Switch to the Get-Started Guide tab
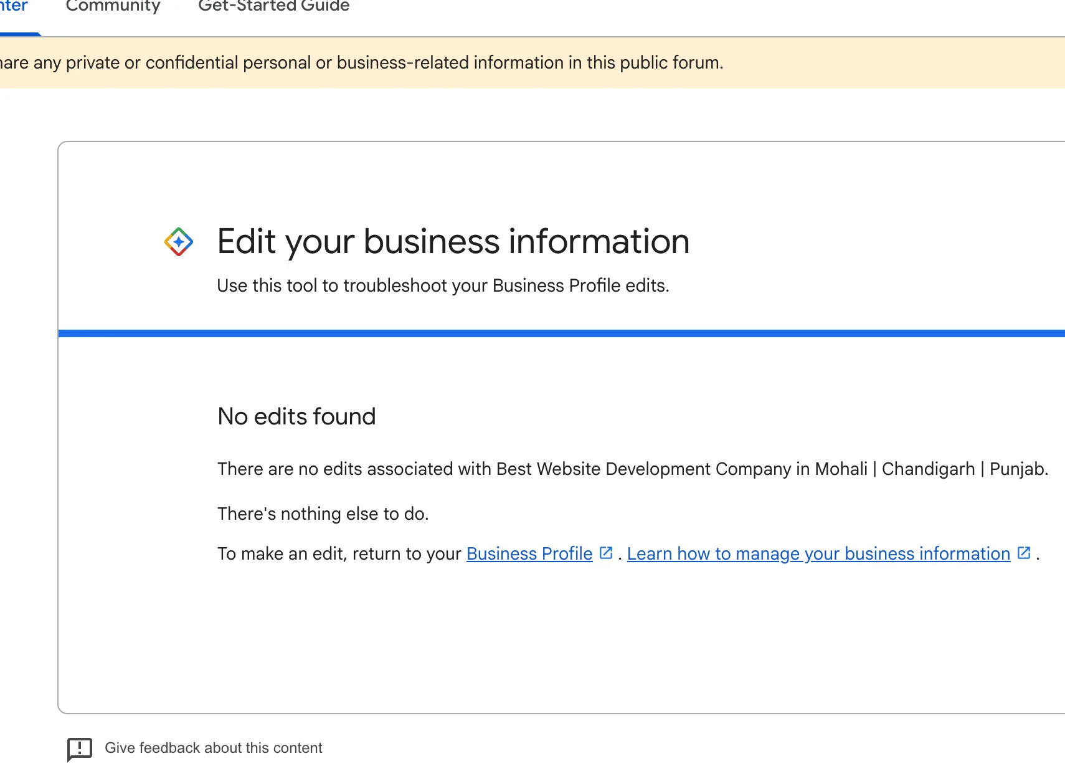Image resolution: width=1065 pixels, height=784 pixels. tap(273, 7)
